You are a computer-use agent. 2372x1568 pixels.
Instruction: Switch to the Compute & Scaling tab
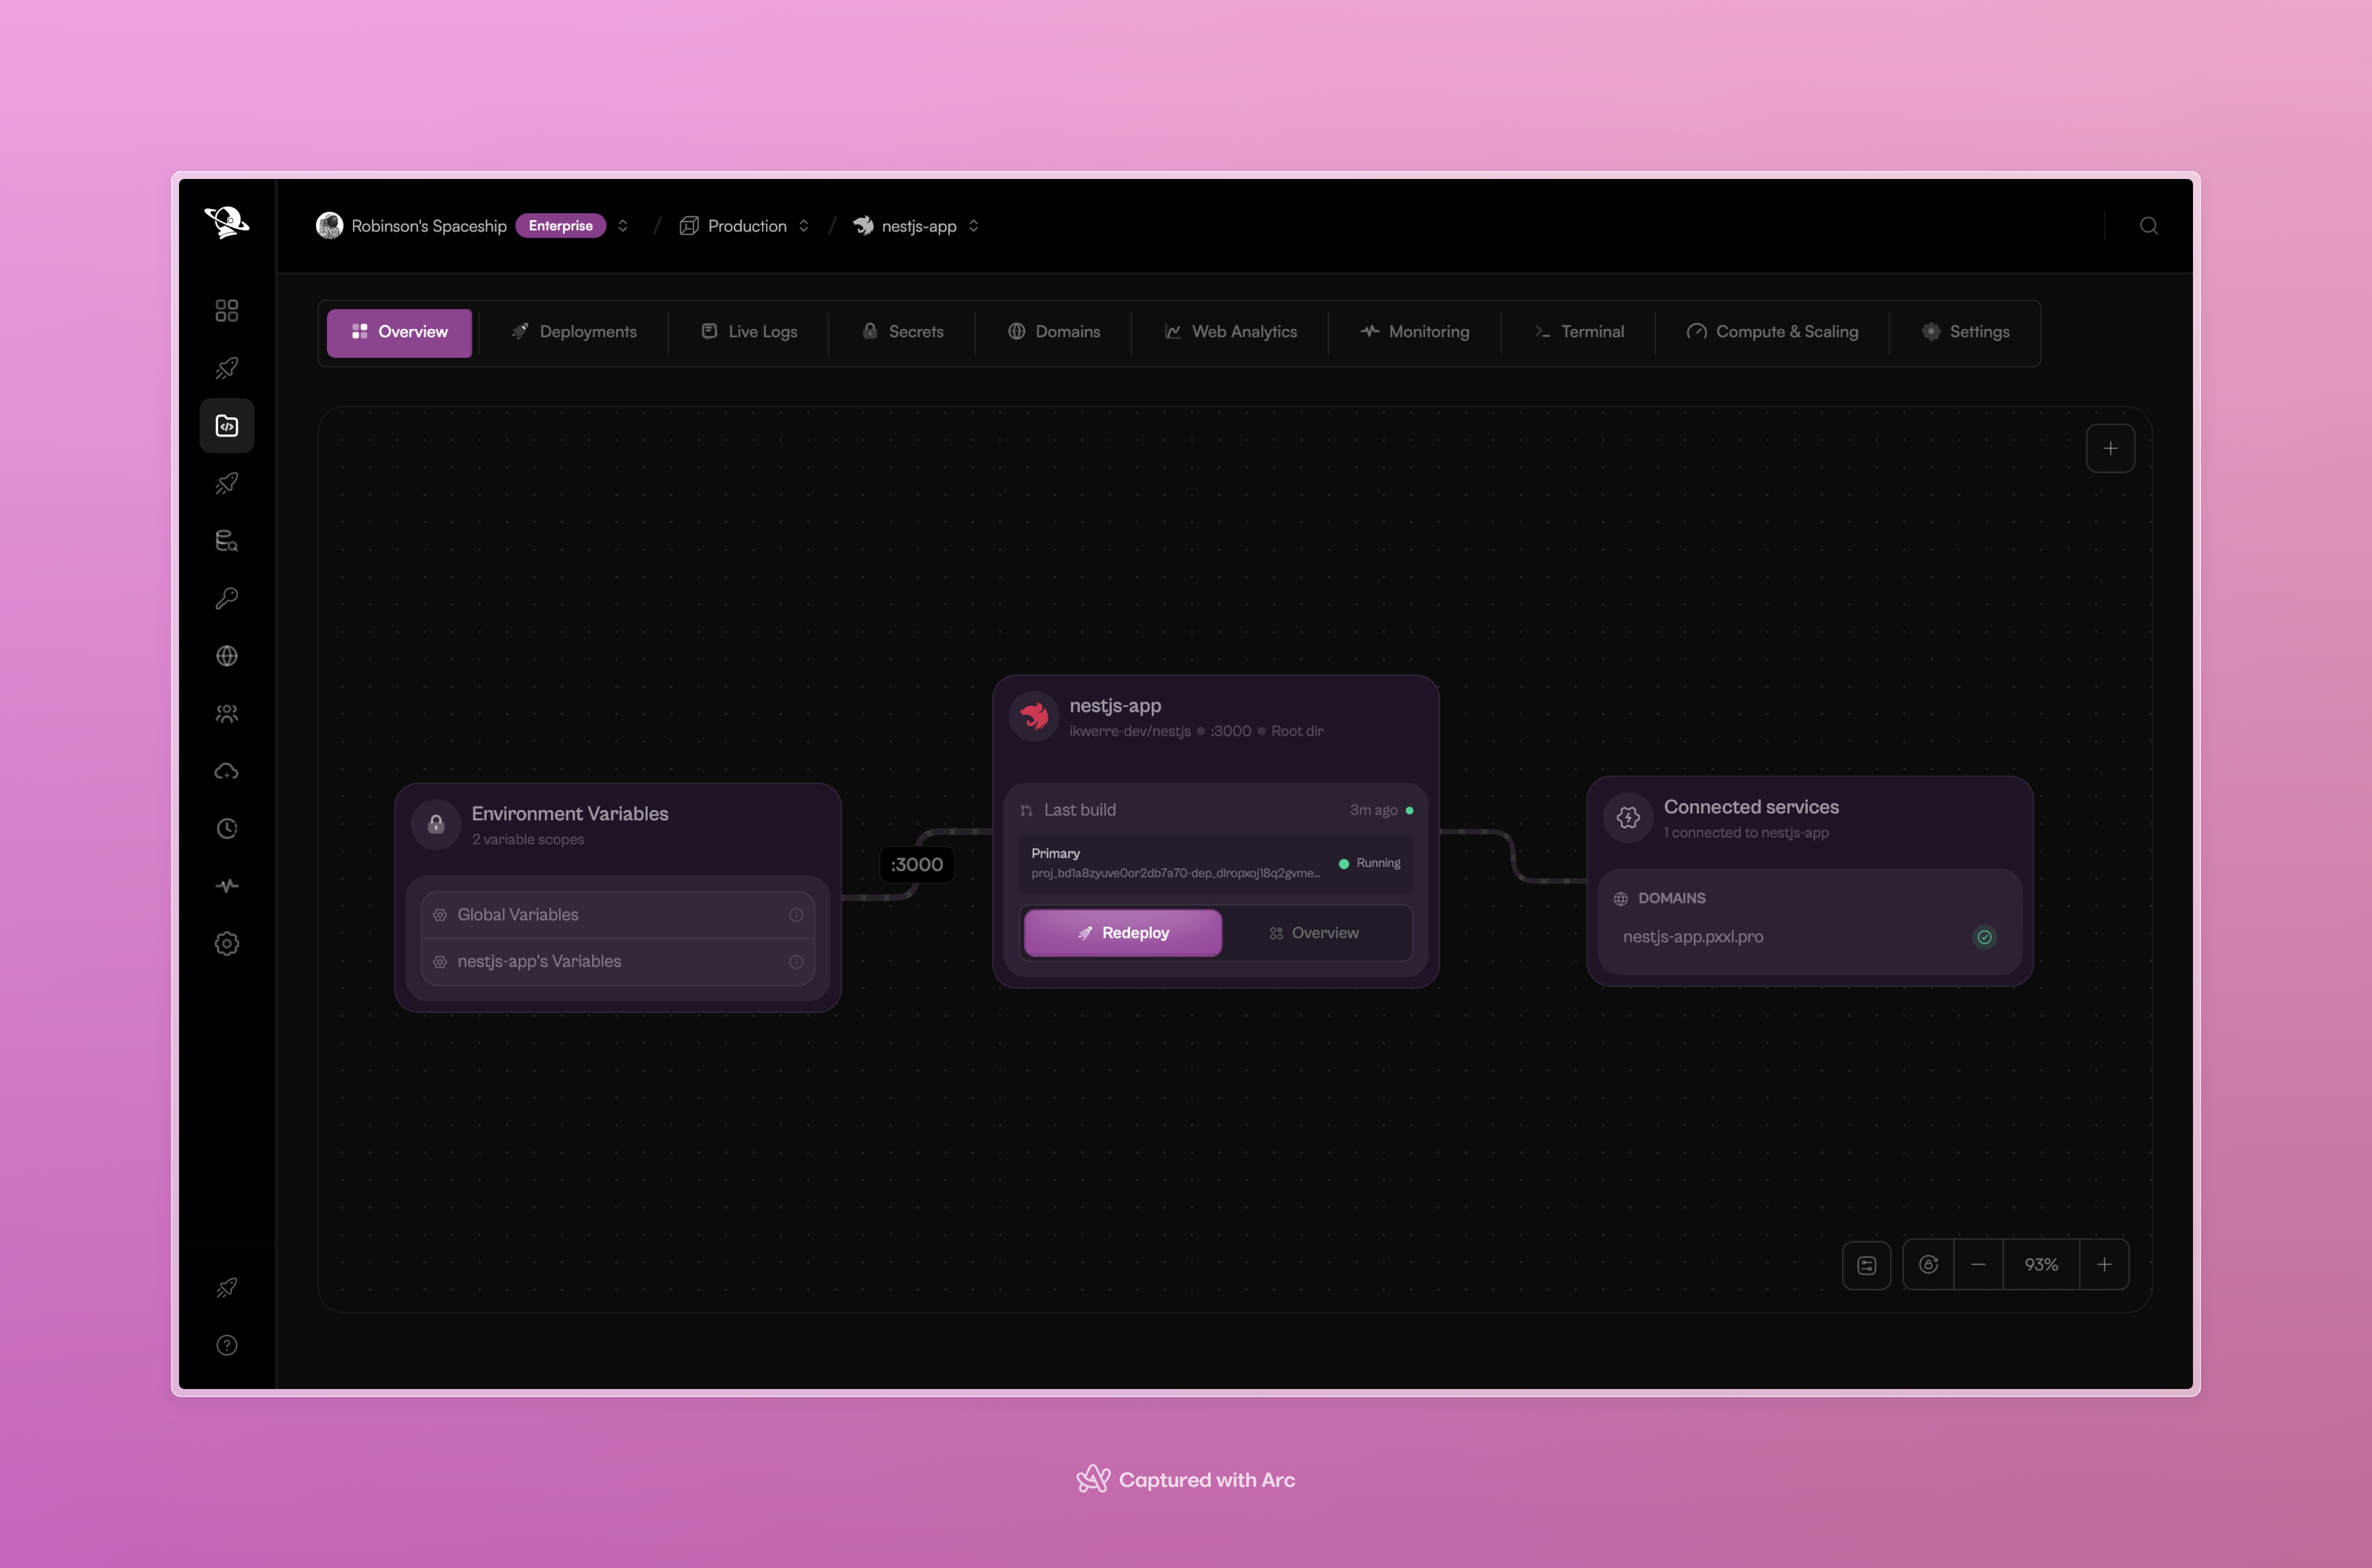point(1772,332)
